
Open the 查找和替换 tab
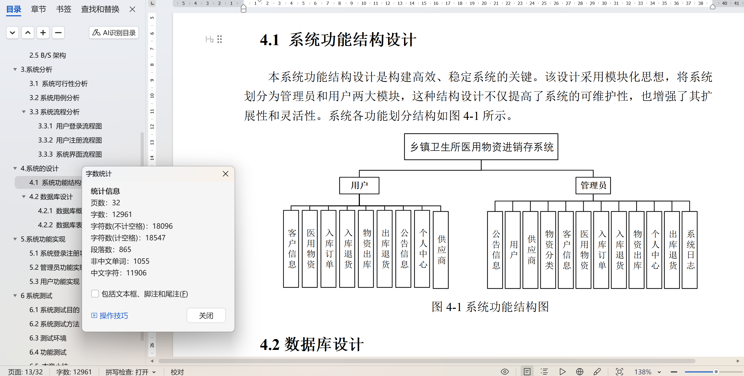coord(100,9)
